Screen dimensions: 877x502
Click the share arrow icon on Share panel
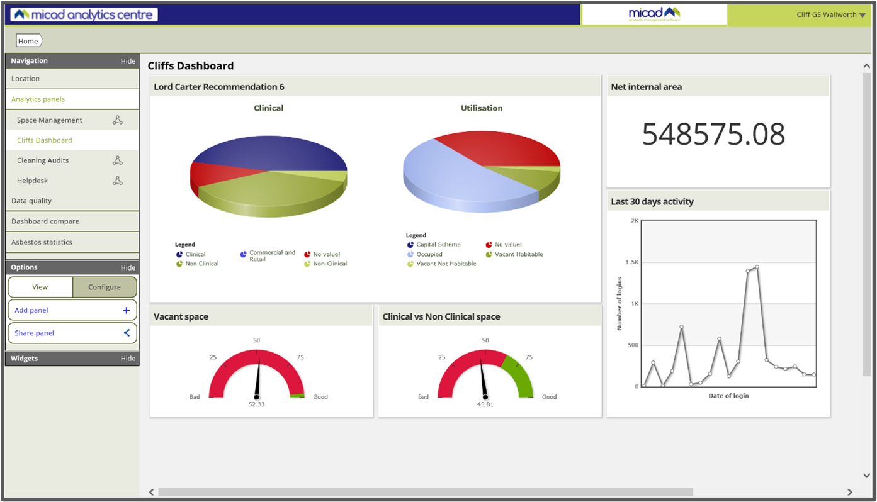pos(127,333)
